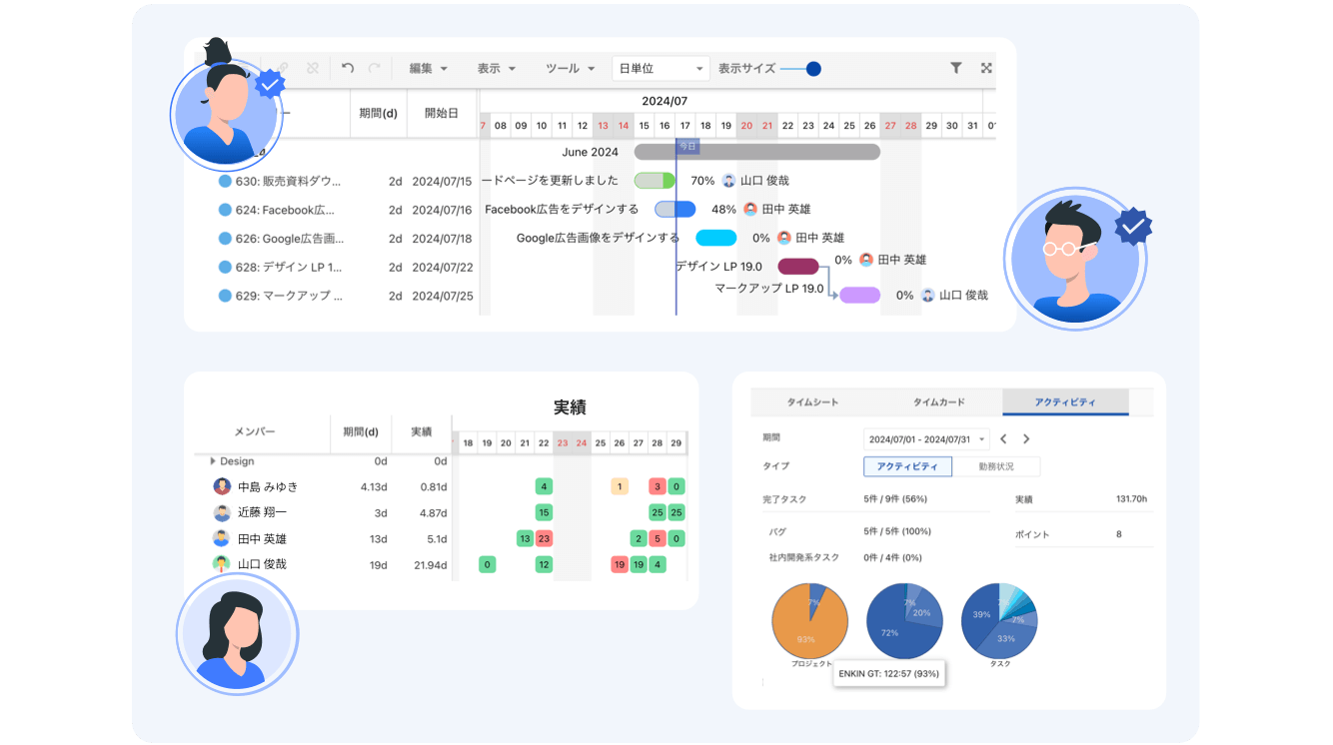Open the ツール menu
1333x745 pixels.
click(571, 69)
